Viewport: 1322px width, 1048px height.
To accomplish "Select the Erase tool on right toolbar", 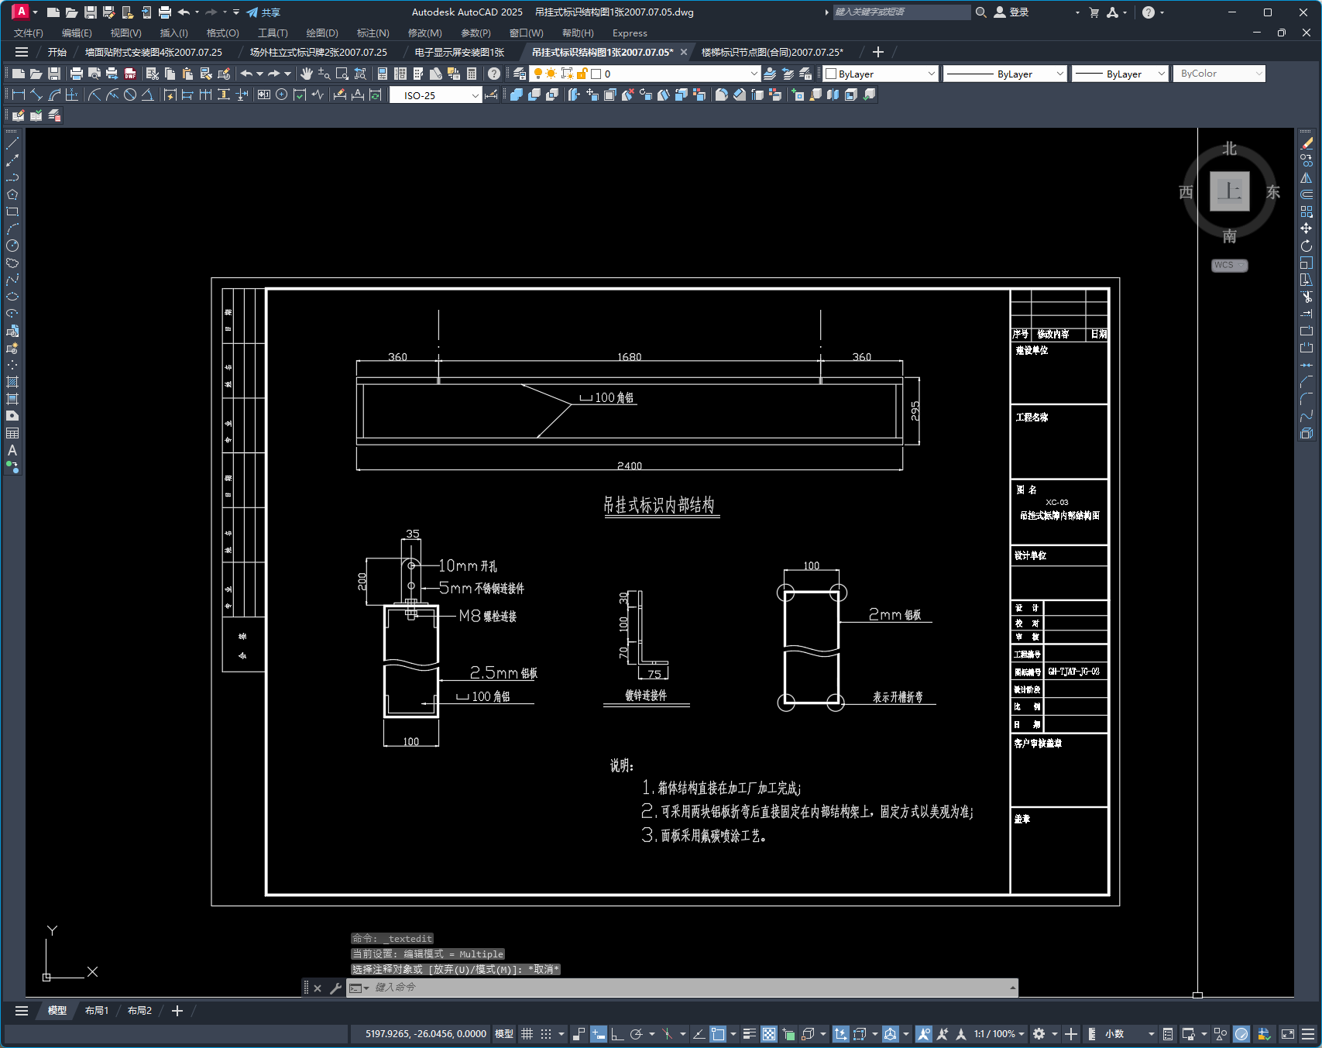I will pos(1307,143).
